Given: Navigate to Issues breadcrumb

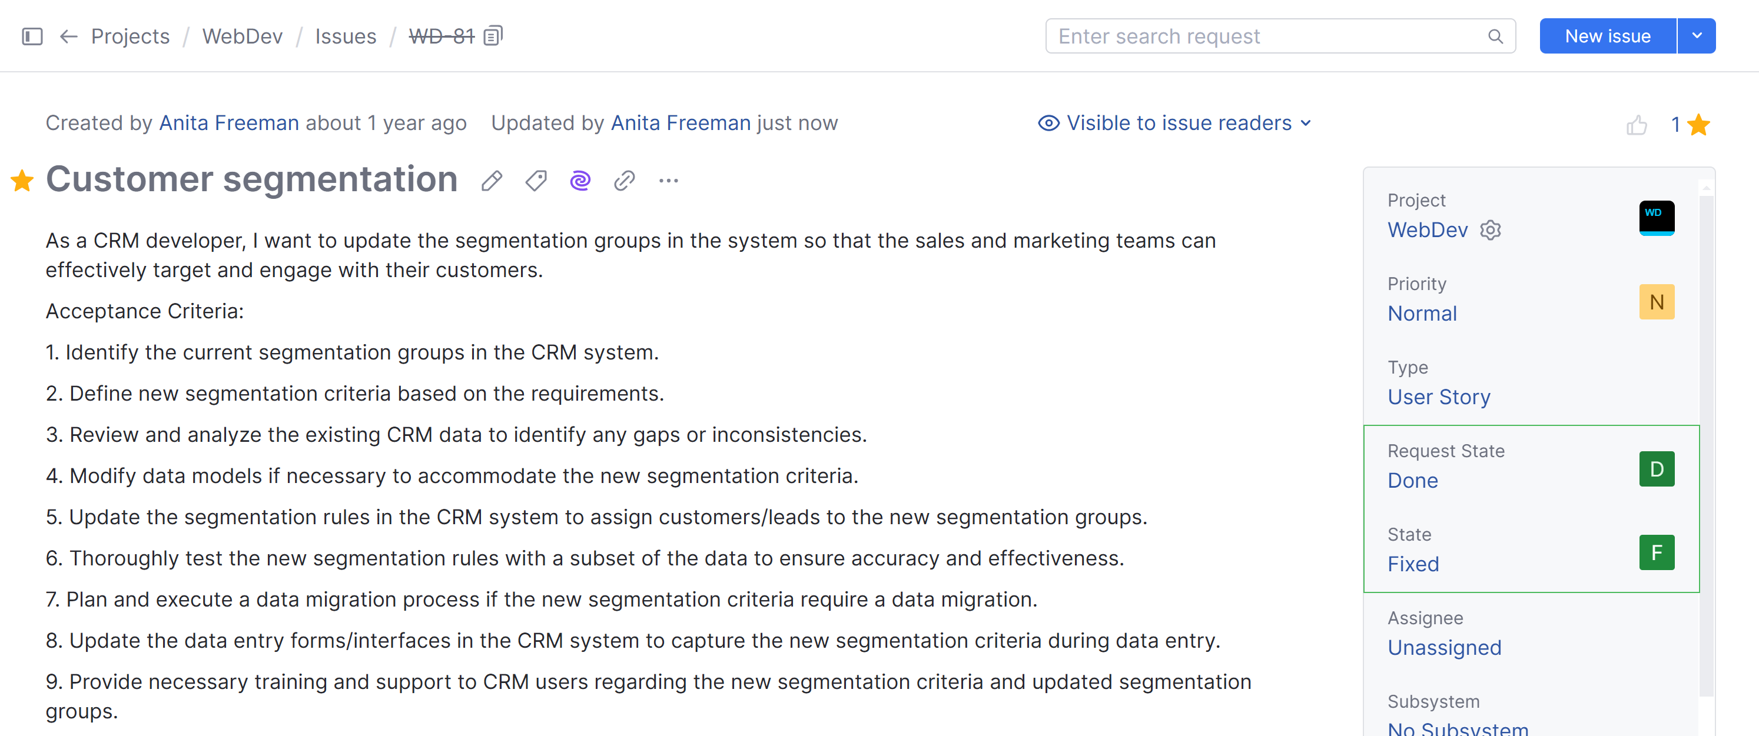Looking at the screenshot, I should coord(346,36).
